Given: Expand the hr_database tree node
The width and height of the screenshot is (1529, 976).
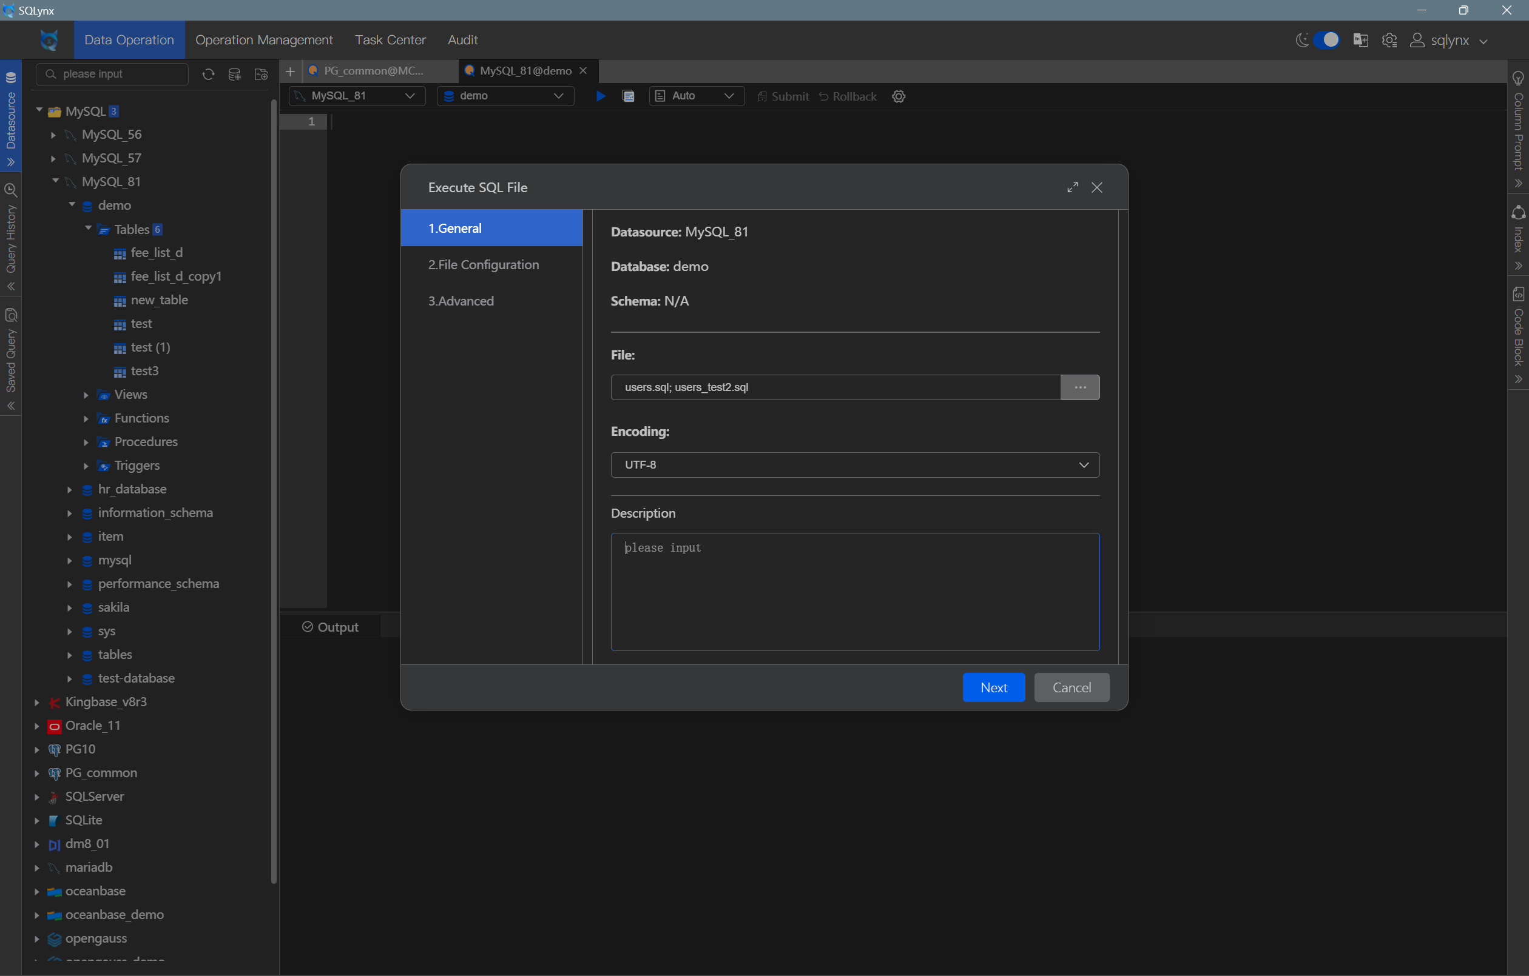Looking at the screenshot, I should (x=69, y=489).
